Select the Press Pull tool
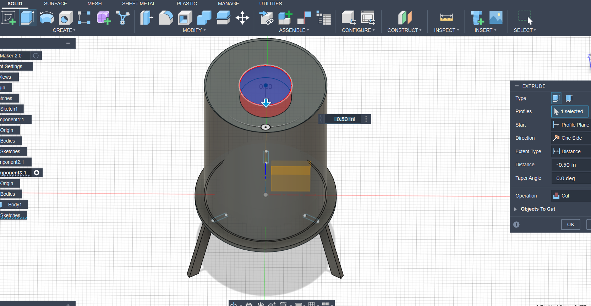The image size is (591, 306). point(146,17)
